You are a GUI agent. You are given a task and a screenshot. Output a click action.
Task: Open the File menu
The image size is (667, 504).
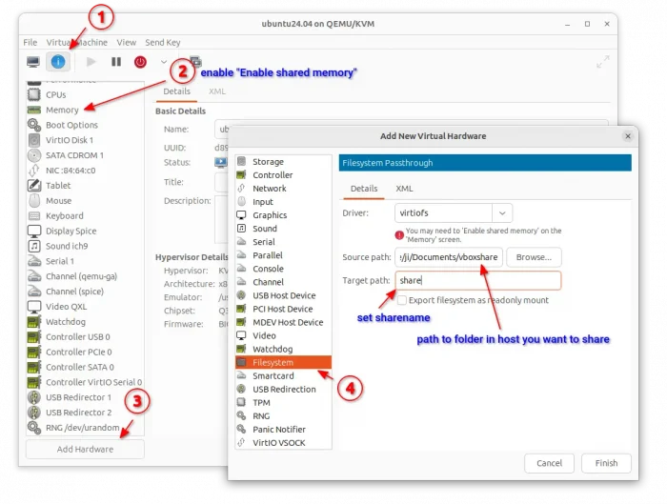click(30, 43)
